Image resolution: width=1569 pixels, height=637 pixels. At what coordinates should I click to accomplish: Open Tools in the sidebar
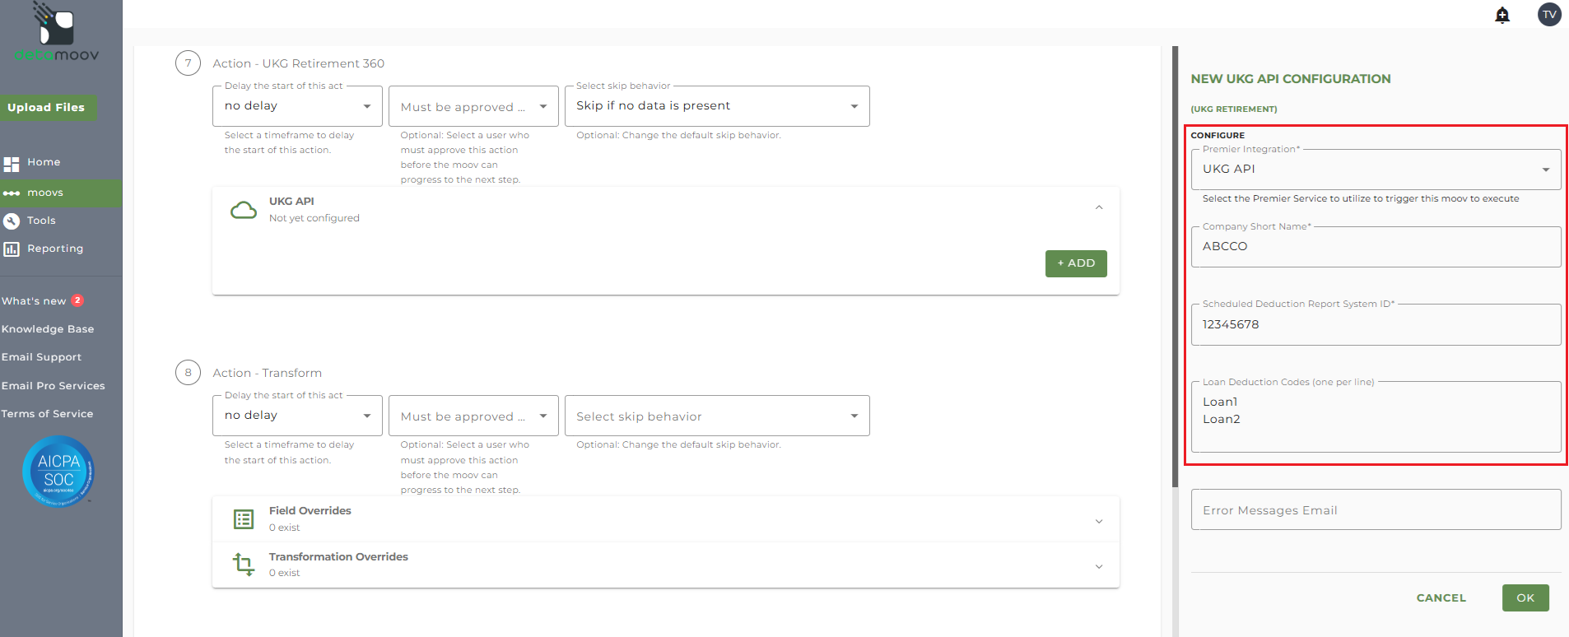(x=41, y=221)
